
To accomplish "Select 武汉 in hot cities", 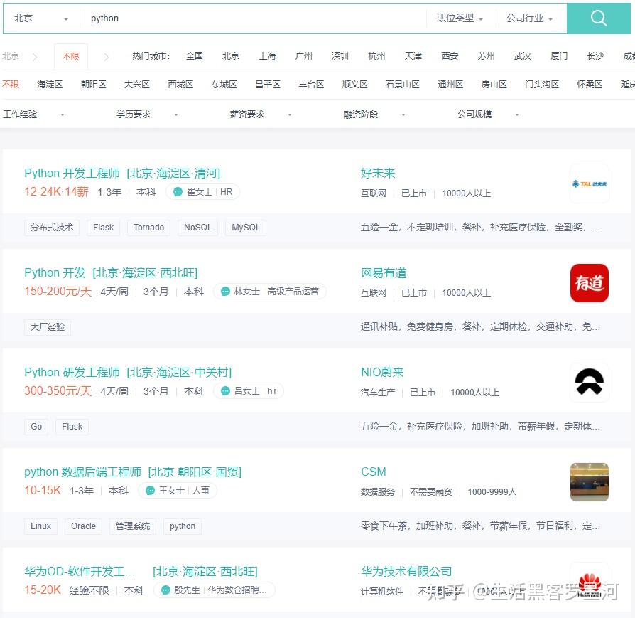I will click(x=522, y=56).
